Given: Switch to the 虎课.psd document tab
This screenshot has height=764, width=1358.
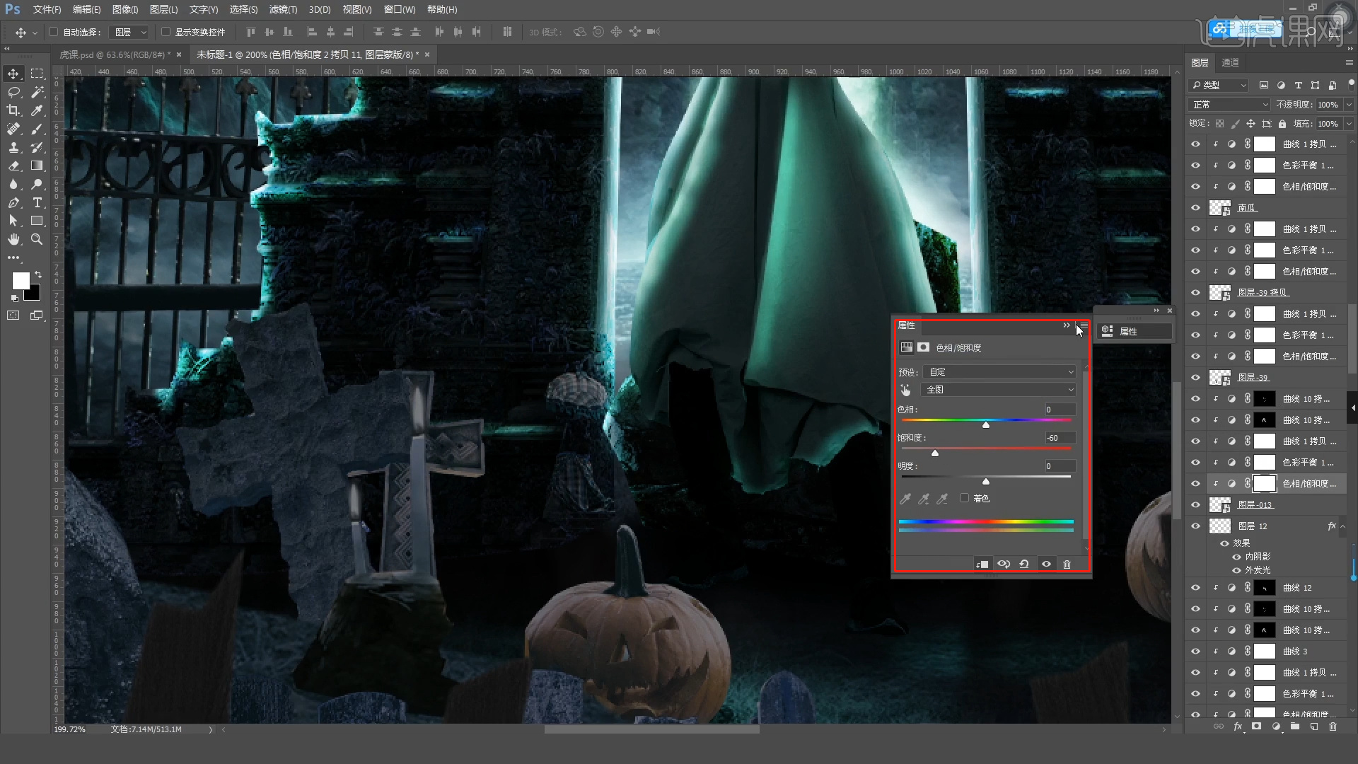Looking at the screenshot, I should 112,54.
